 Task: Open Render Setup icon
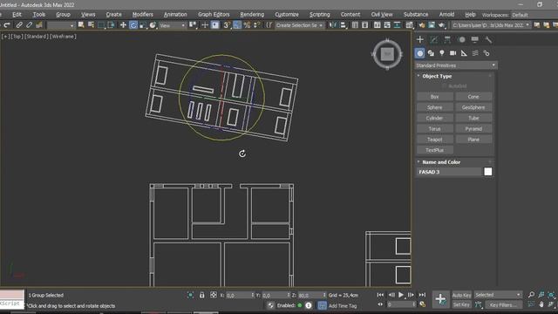pyautogui.click(x=422, y=25)
